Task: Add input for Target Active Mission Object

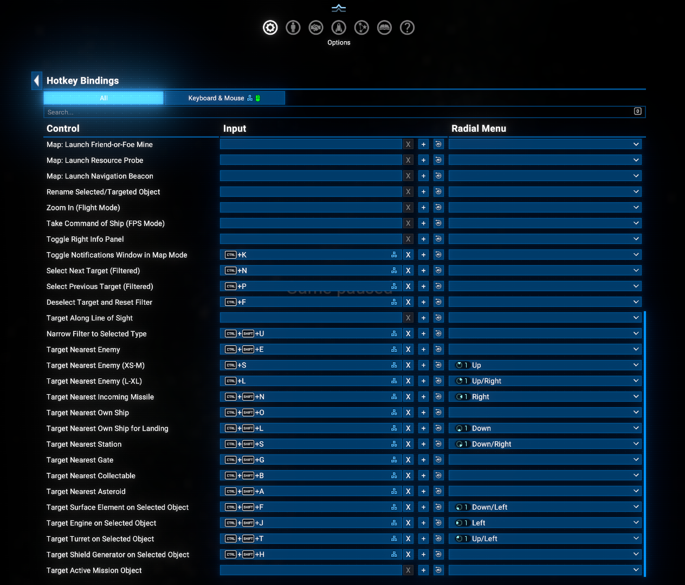Action: pyautogui.click(x=423, y=570)
